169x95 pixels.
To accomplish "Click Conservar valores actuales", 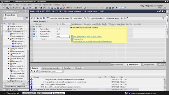I will tap(59, 18).
